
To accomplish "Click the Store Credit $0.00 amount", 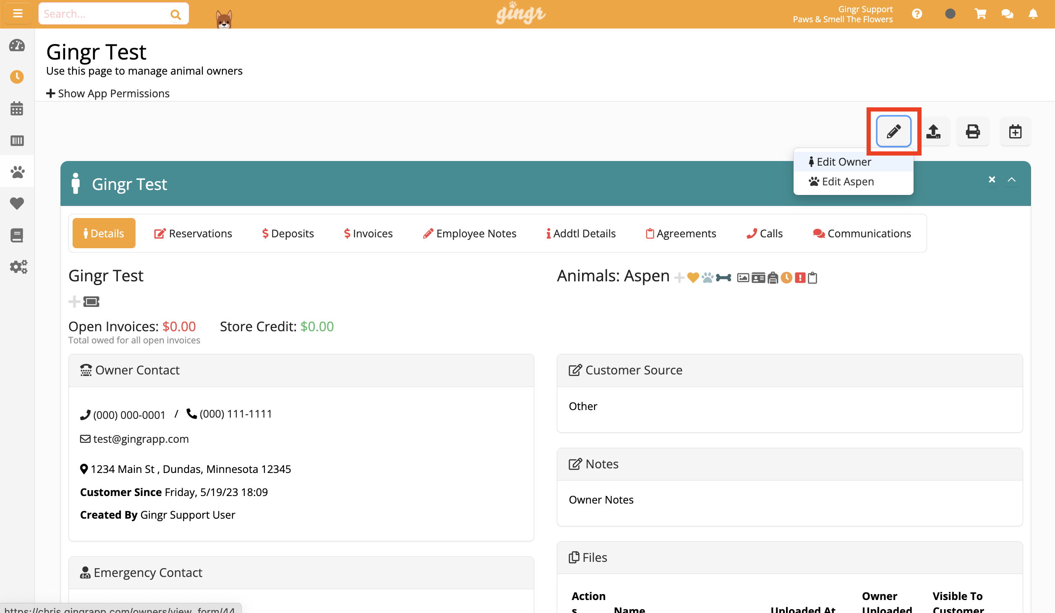I will [317, 327].
